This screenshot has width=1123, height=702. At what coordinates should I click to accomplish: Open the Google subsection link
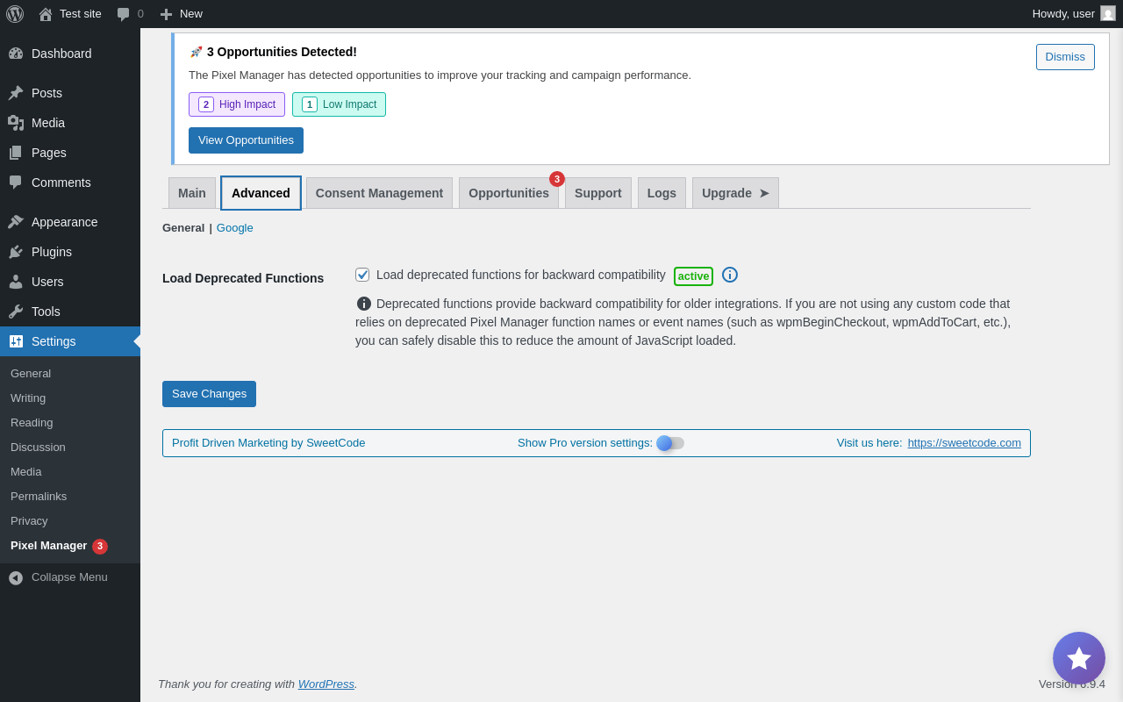click(235, 228)
